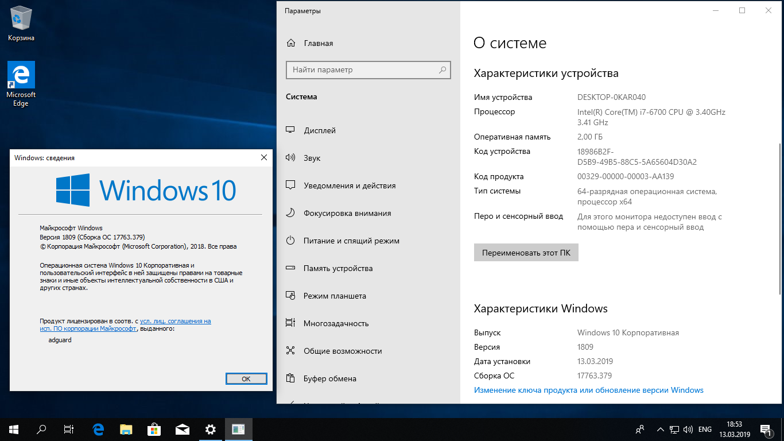Open Microsoft Edge desktop shortcut
The image size is (784, 441).
click(21, 84)
